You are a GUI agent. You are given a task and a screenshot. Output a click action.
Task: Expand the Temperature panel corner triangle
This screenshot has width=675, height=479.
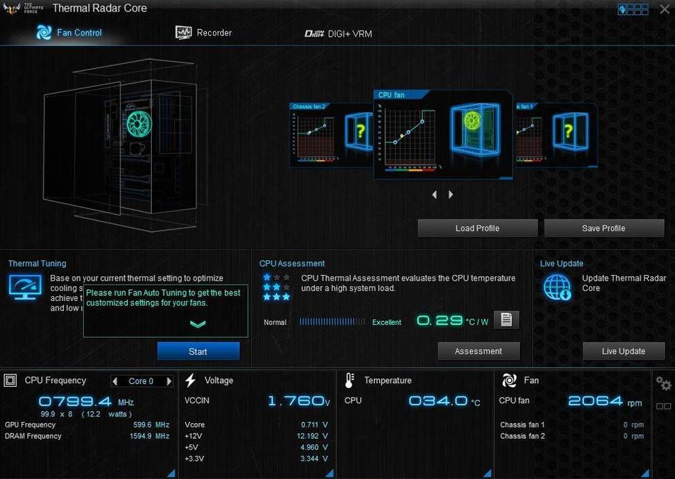(487, 474)
